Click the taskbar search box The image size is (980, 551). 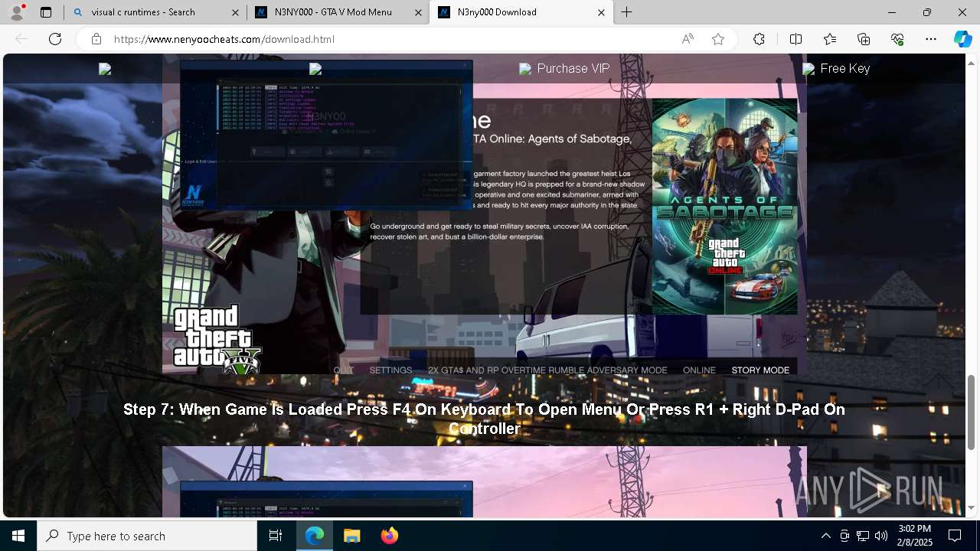pos(147,536)
